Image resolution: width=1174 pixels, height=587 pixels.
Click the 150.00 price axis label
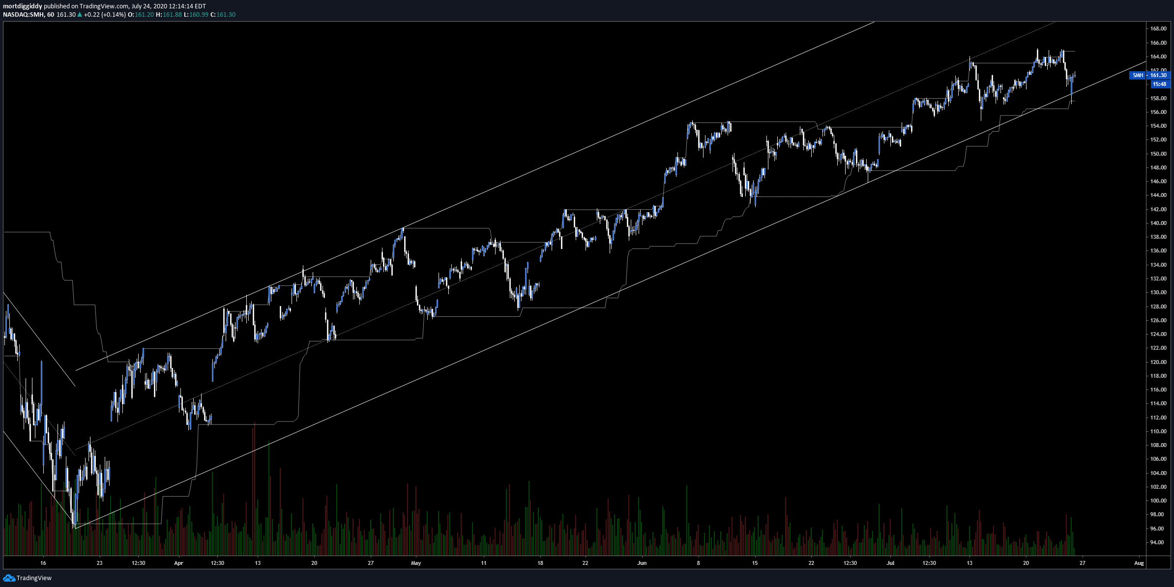[x=1158, y=154]
